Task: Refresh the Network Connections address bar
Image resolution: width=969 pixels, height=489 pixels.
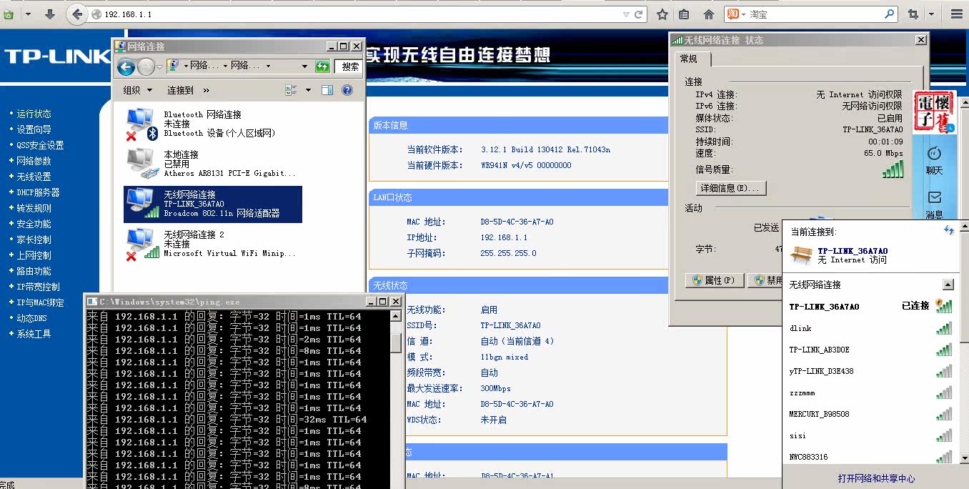Action: 322,66
